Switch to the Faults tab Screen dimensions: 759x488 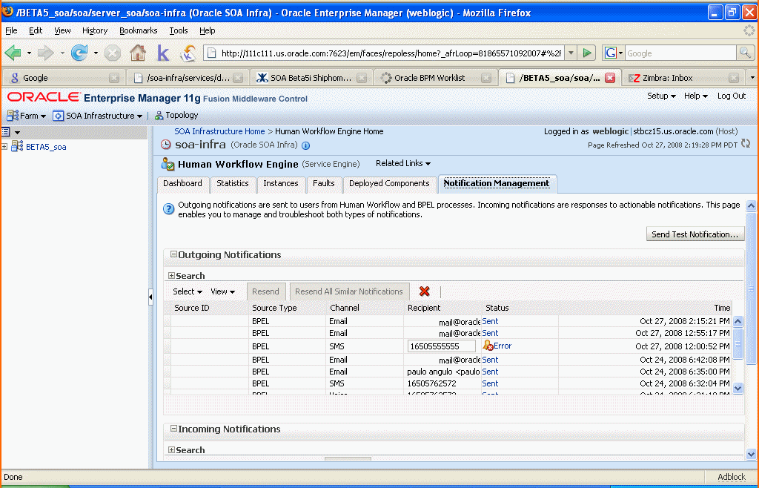point(323,183)
